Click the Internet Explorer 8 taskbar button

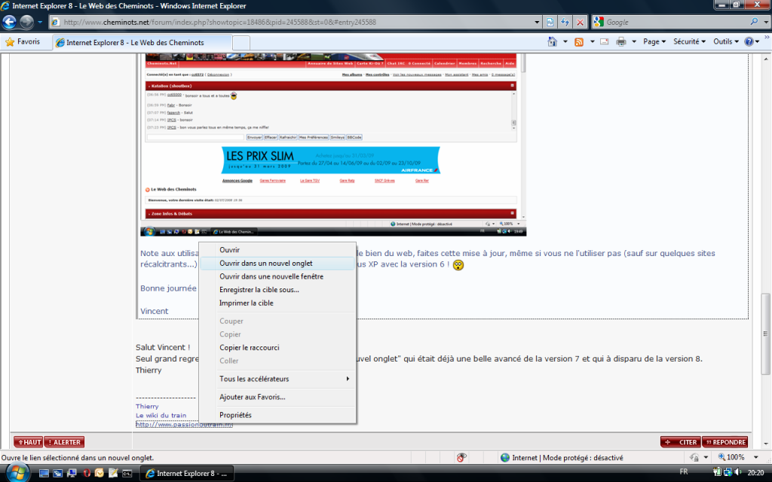[187, 474]
